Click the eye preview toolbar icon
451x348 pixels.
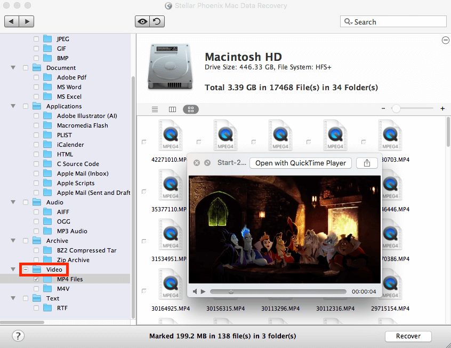tap(142, 21)
